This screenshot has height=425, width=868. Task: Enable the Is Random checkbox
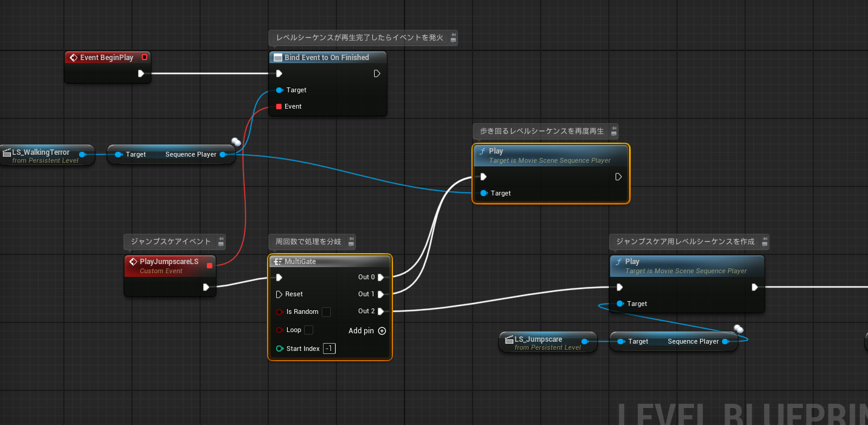(326, 311)
